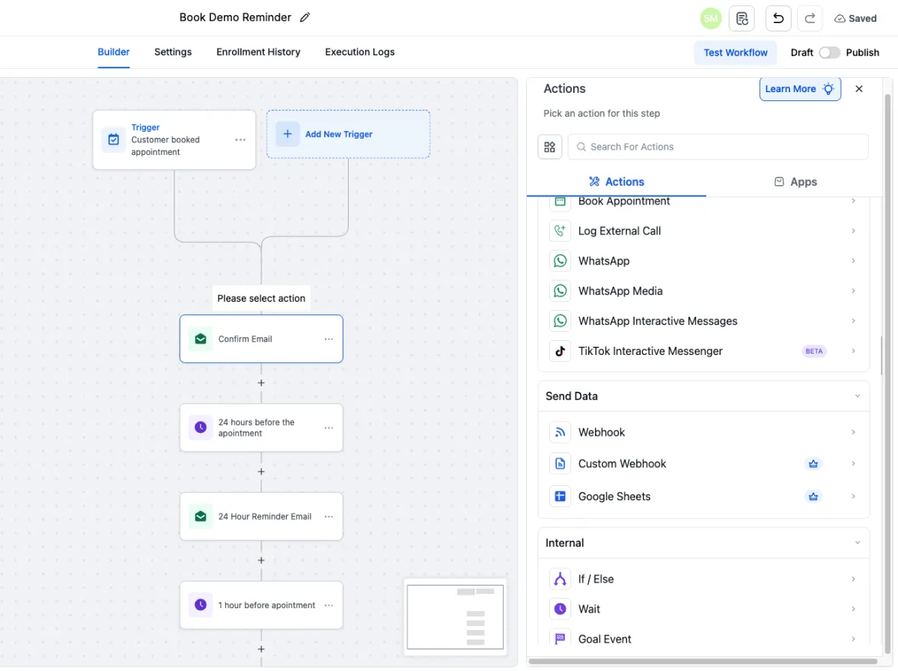The height and width of the screenshot is (671, 898).
Task: Click the undo arrow icon
Action: click(778, 18)
